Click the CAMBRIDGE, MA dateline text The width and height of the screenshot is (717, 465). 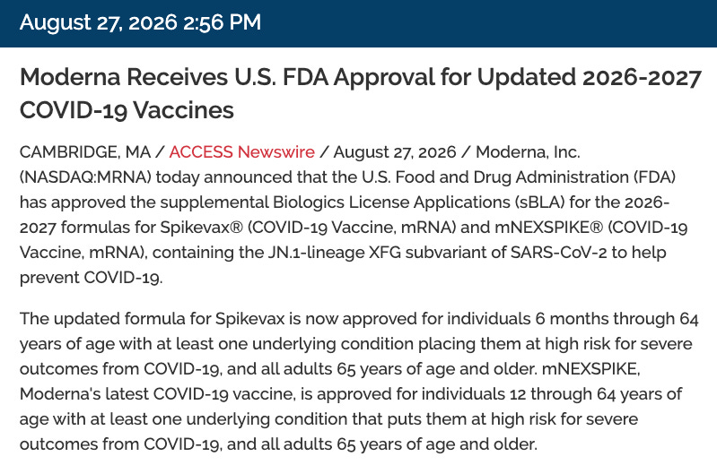click(x=85, y=152)
